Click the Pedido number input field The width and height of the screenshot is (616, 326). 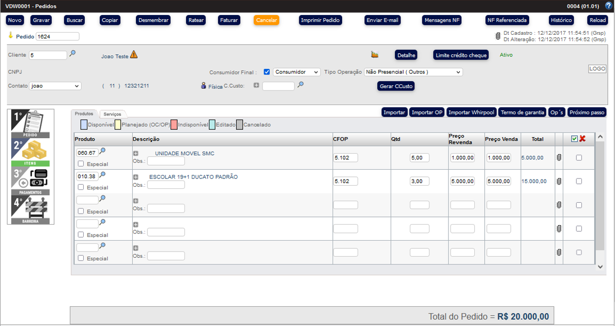click(57, 37)
